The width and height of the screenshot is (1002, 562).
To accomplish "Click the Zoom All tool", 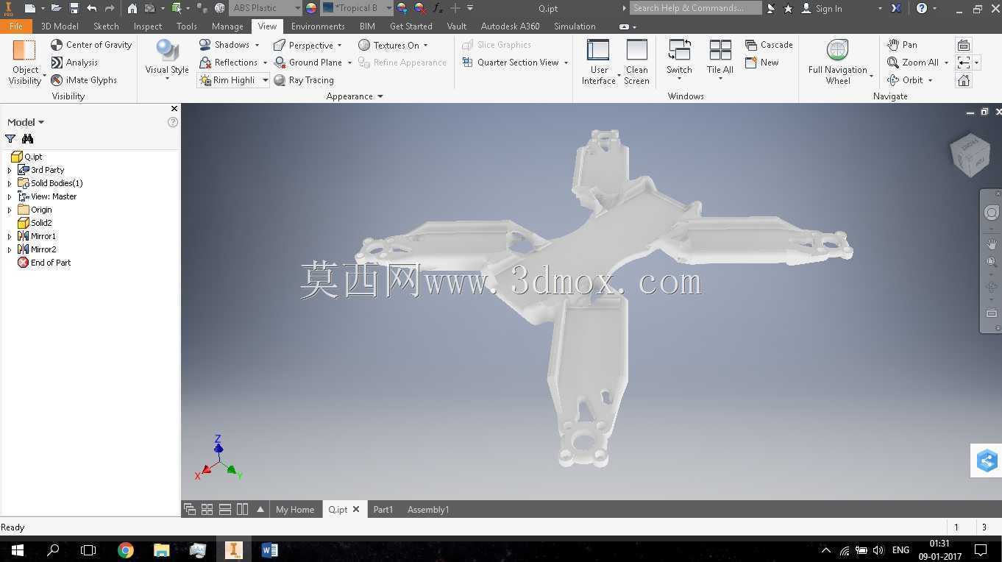I will (913, 63).
